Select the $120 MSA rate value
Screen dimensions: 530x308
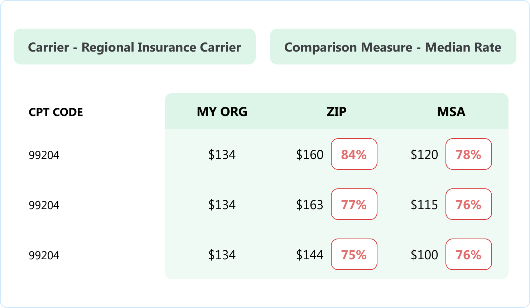(424, 155)
